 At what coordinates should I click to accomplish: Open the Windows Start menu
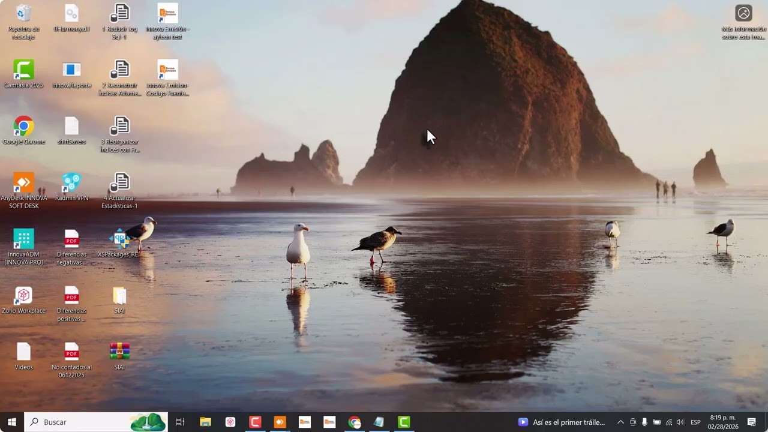tap(12, 422)
